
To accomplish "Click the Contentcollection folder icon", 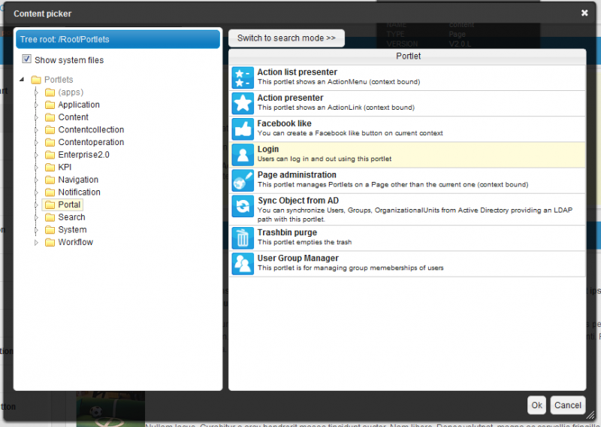I will pyautogui.click(x=50, y=129).
